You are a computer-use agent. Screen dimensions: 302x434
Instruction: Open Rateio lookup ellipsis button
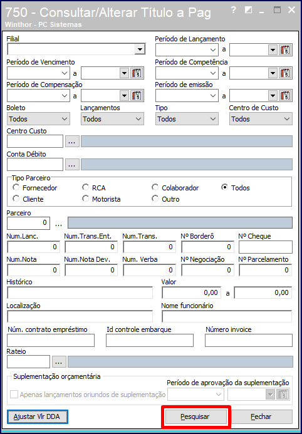[59, 362]
